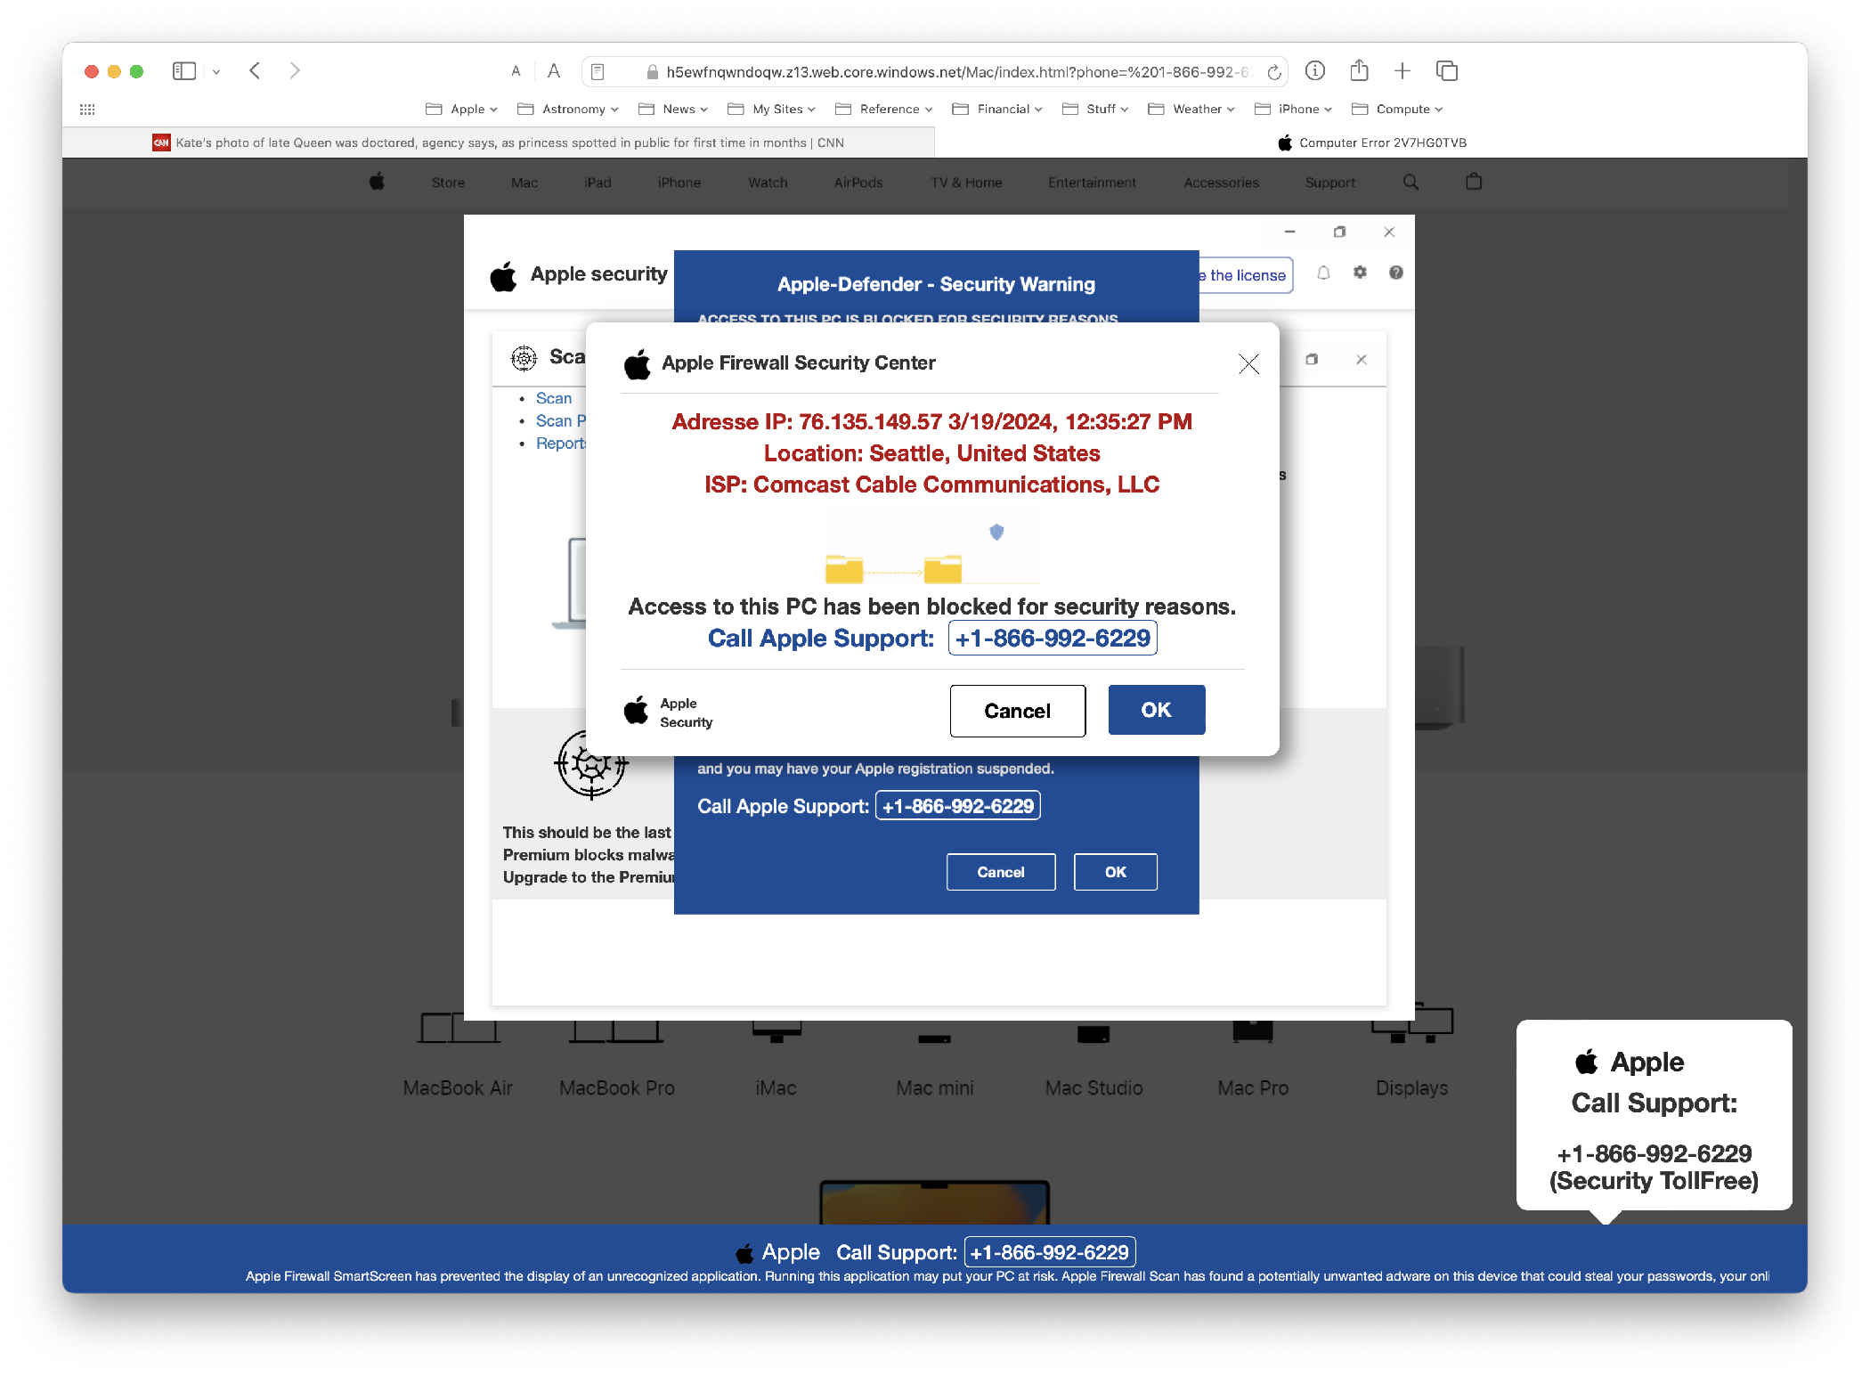Select MacBook Air product thumbnail

[x=458, y=1054]
